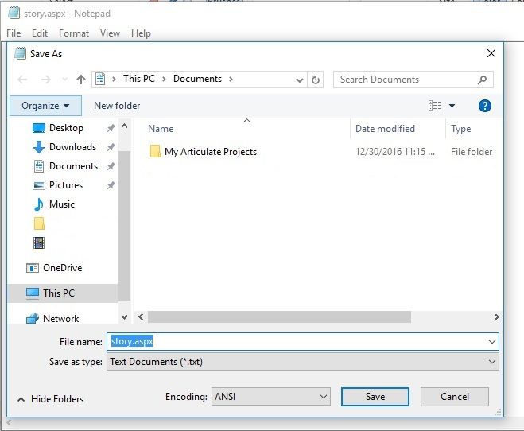Click the Cancel button
The height and width of the screenshot is (431, 524).
point(455,397)
